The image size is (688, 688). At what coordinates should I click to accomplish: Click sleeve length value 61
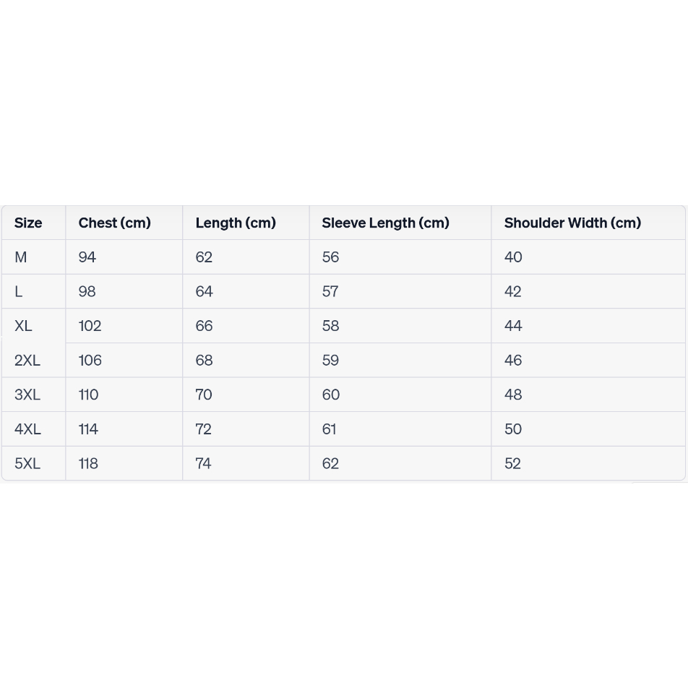tap(329, 429)
